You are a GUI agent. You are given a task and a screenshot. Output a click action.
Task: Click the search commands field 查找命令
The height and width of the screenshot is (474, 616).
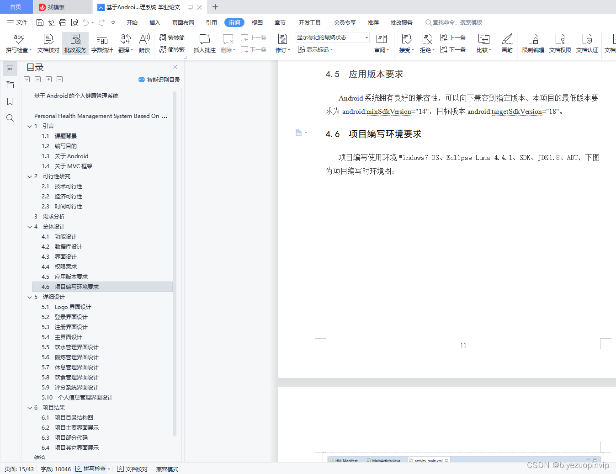(x=454, y=22)
